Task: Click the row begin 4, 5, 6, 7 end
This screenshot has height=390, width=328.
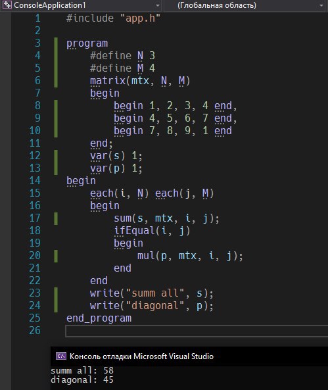Action: 176,118
